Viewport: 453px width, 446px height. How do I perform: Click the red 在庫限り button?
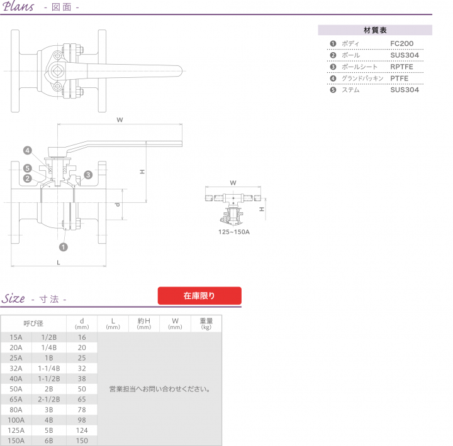(x=199, y=295)
